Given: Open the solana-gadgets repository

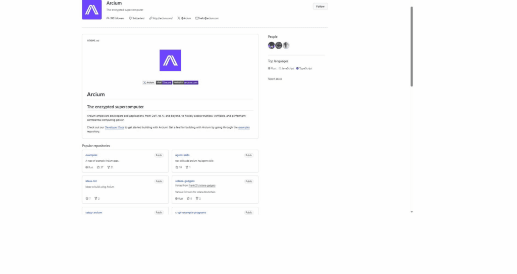Looking at the screenshot, I should [x=185, y=181].
